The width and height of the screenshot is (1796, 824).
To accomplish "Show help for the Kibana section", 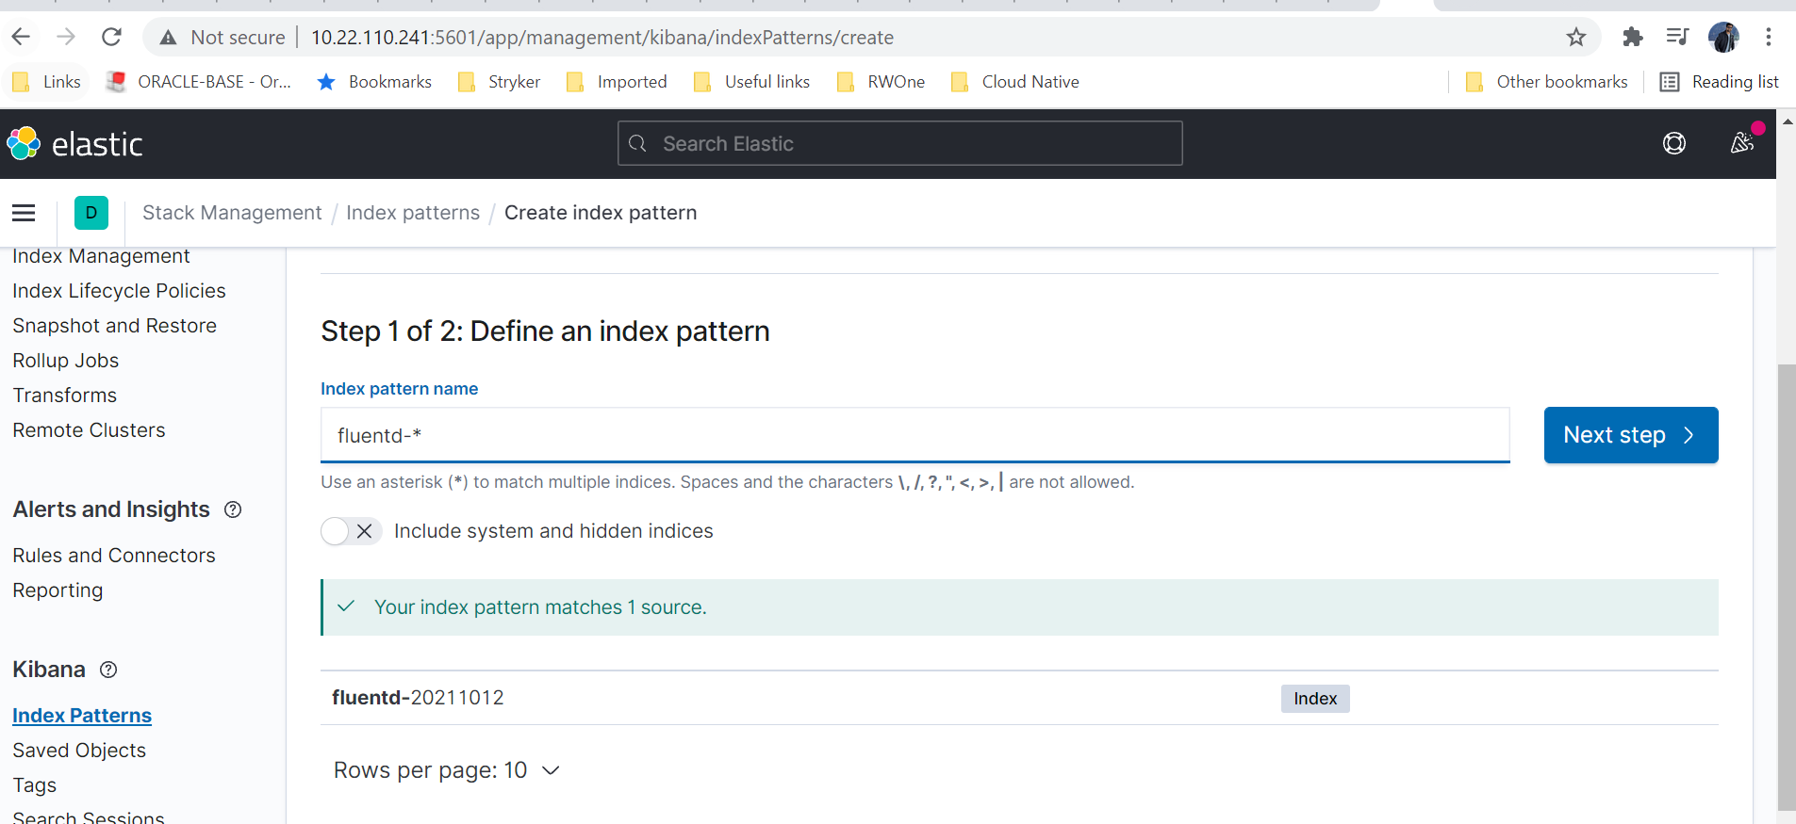I will (108, 670).
